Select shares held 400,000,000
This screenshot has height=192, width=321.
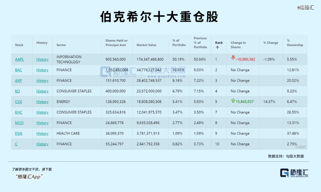[115, 91]
